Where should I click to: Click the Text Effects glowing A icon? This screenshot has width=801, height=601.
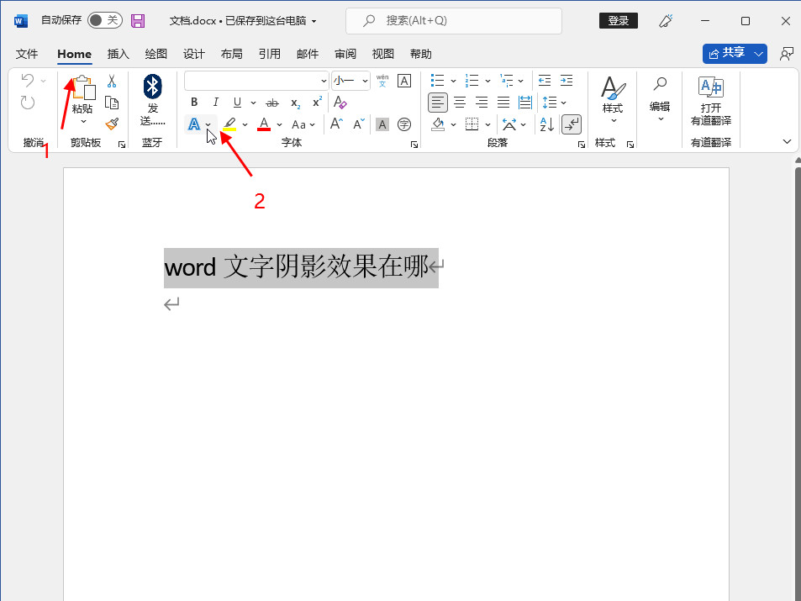click(193, 124)
